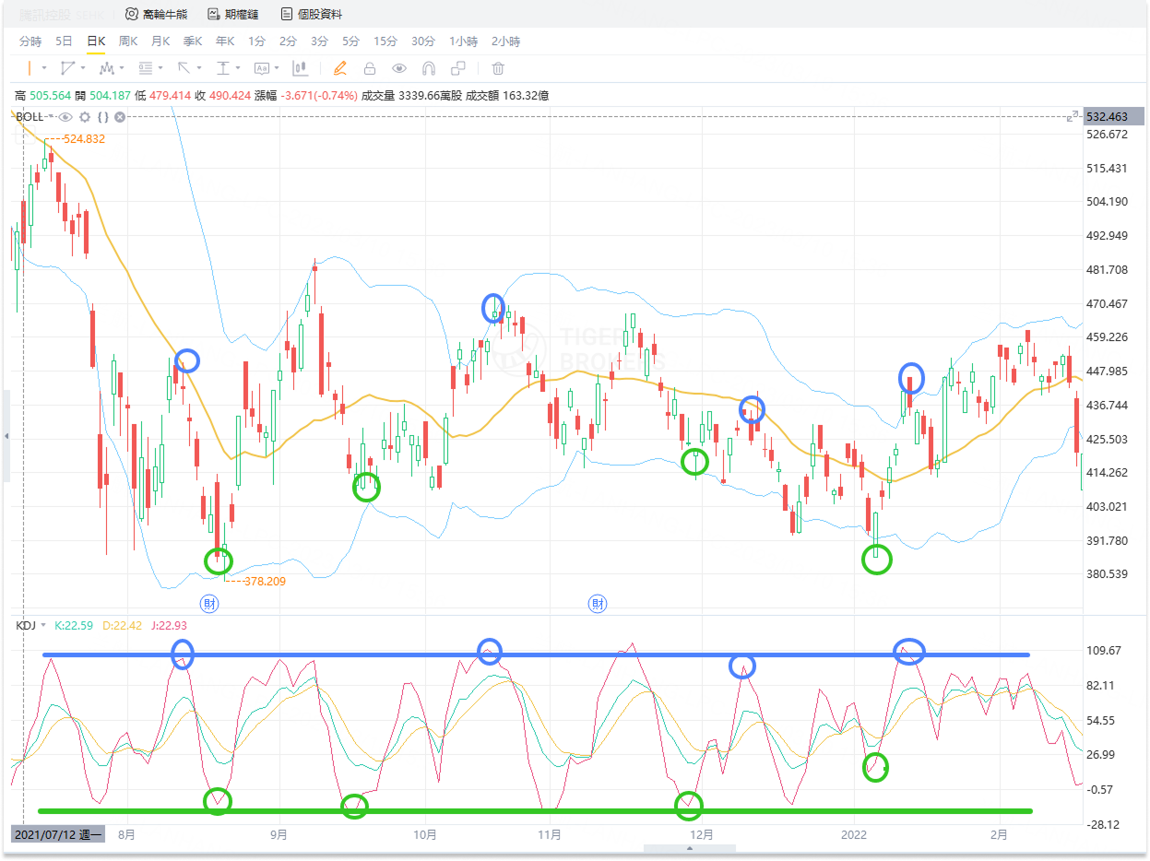The image size is (1150, 861).
Task: Switch to the 5日 tab
Action: coord(65,41)
